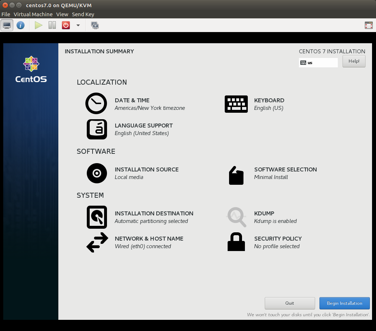Screen dimensions: 376x331
Task: Expand the shutdown options dropdown arrow
Action: tap(78, 25)
